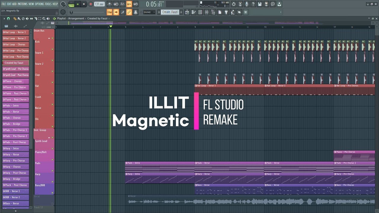Toggle auto-scrolling arrow button

coord(116,12)
